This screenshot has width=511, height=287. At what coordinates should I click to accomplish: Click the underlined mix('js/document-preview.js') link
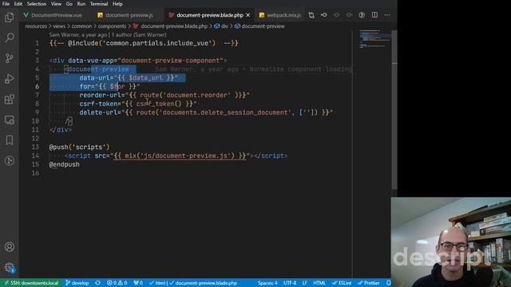180,155
